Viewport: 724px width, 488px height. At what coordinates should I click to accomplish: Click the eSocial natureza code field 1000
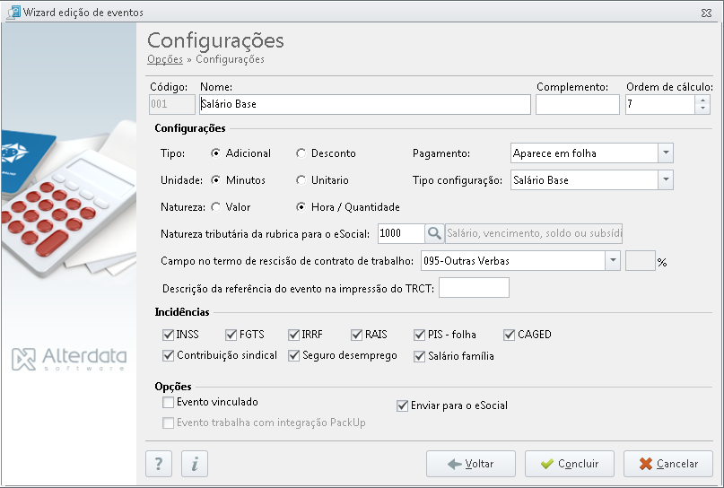pos(401,233)
